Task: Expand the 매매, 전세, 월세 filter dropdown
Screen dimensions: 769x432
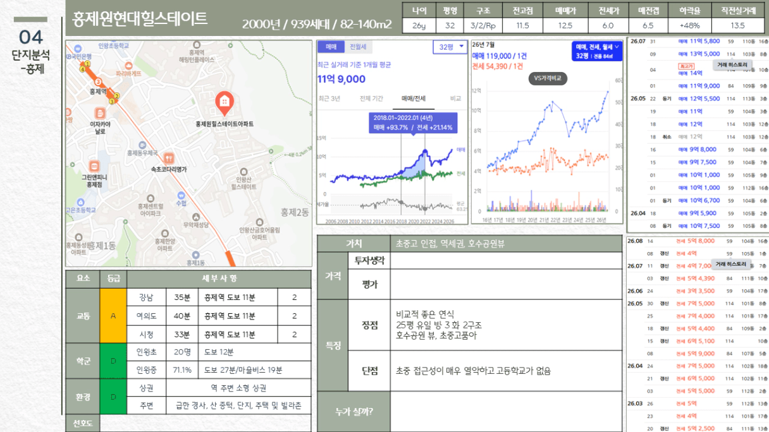Action: [x=597, y=51]
